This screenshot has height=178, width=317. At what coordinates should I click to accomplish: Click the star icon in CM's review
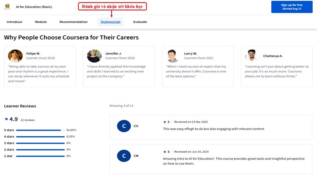(165, 152)
